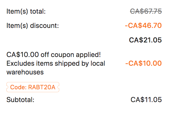Click the CA$11.05 subtotal amount
This screenshot has width=171, height=114.
point(146,100)
